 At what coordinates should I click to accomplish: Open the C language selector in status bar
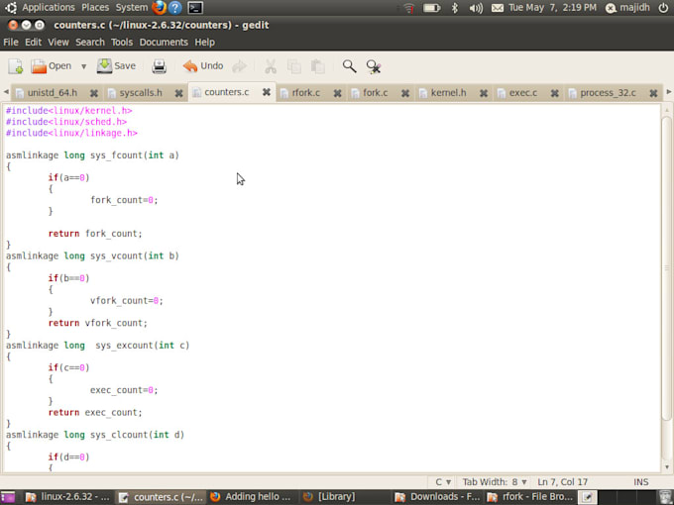[443, 482]
